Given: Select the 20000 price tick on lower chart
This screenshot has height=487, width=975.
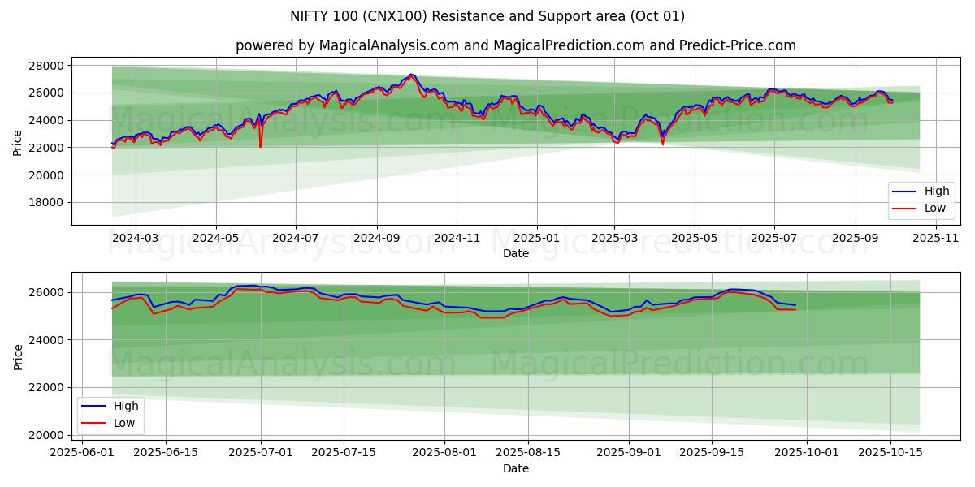Looking at the screenshot, I should point(47,435).
